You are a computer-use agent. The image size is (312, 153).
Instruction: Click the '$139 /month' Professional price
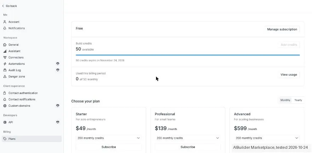coord(166,128)
